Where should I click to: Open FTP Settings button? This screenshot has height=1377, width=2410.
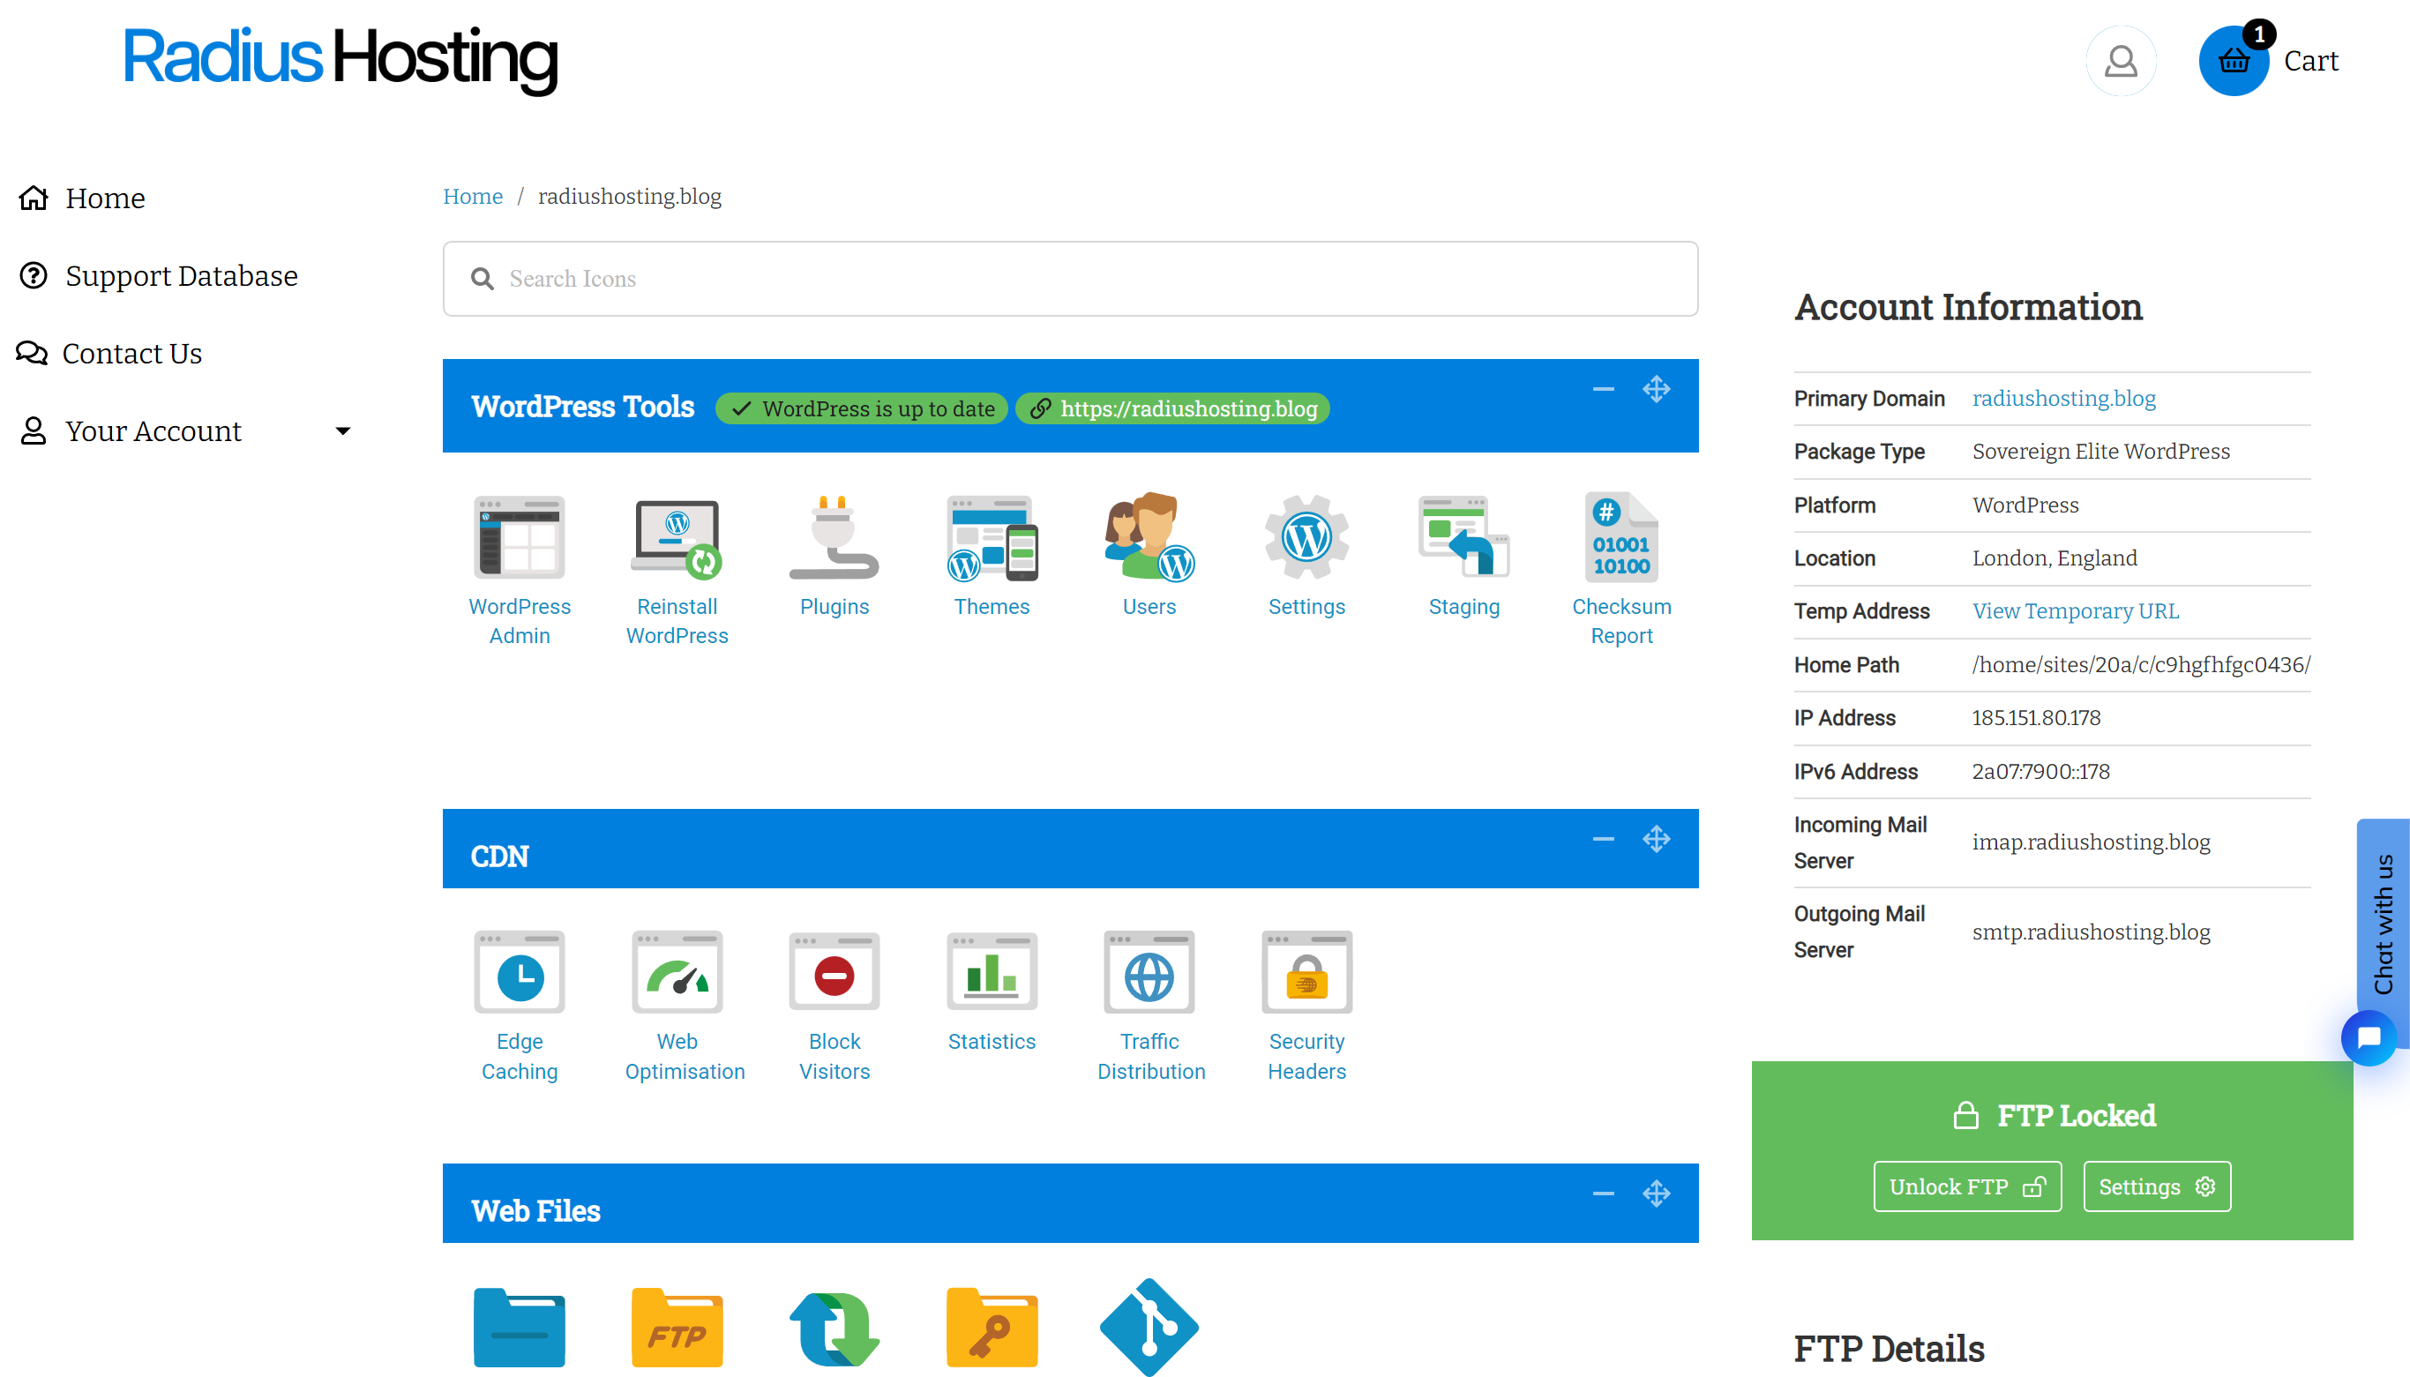click(x=2157, y=1186)
